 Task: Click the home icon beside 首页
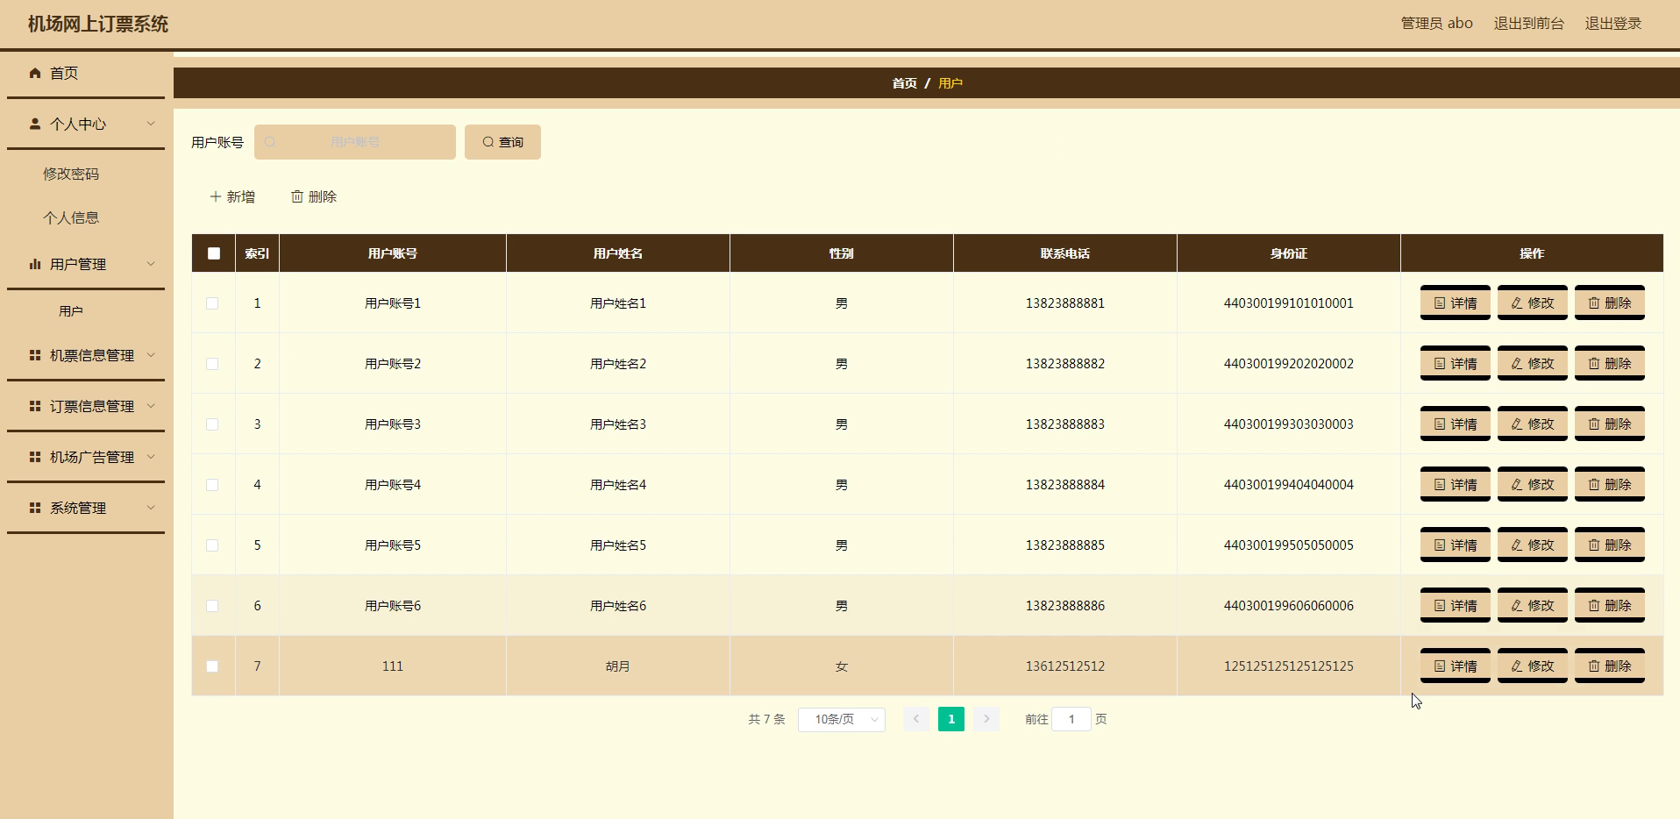pos(35,73)
